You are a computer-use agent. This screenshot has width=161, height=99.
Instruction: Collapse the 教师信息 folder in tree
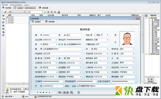[x=146, y=18]
